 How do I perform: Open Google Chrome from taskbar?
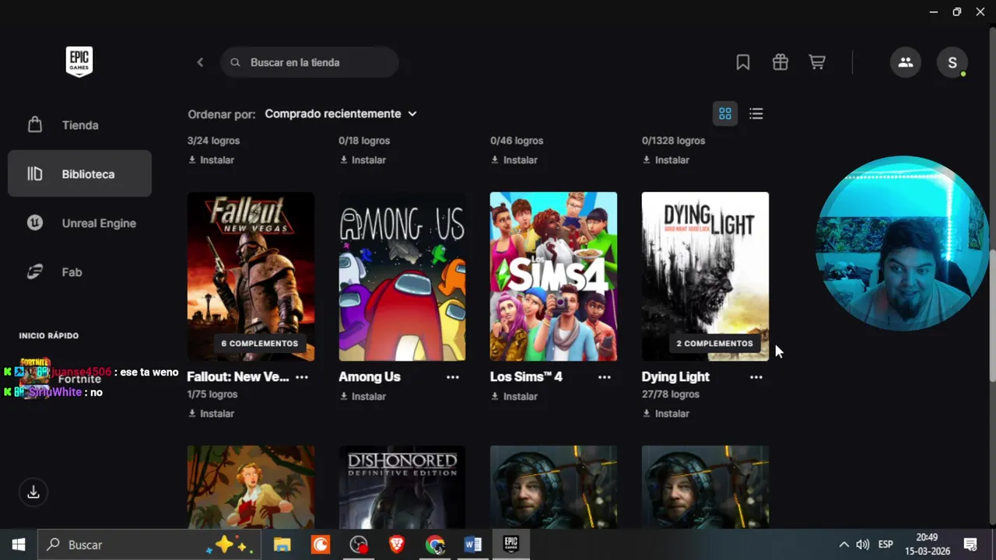(x=435, y=544)
